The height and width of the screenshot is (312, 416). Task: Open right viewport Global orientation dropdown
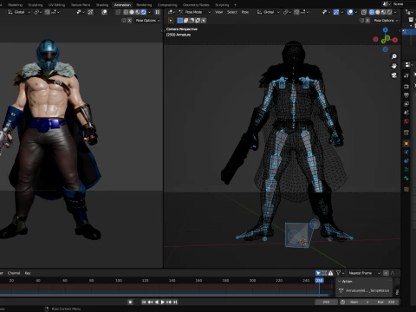pyautogui.click(x=269, y=12)
